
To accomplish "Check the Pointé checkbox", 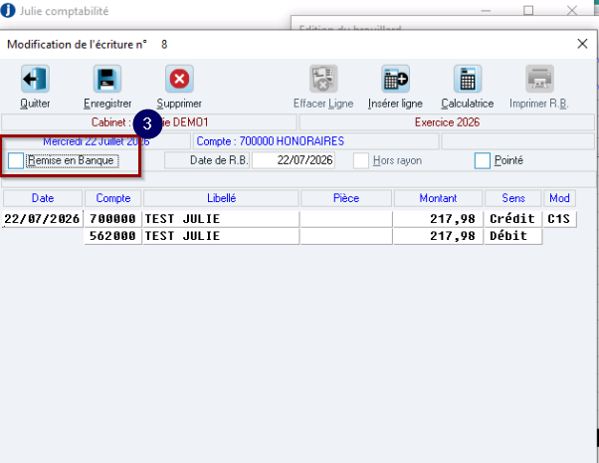I will coord(483,160).
